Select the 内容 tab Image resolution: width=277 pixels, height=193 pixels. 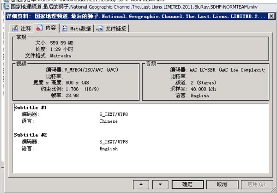coord(46,28)
